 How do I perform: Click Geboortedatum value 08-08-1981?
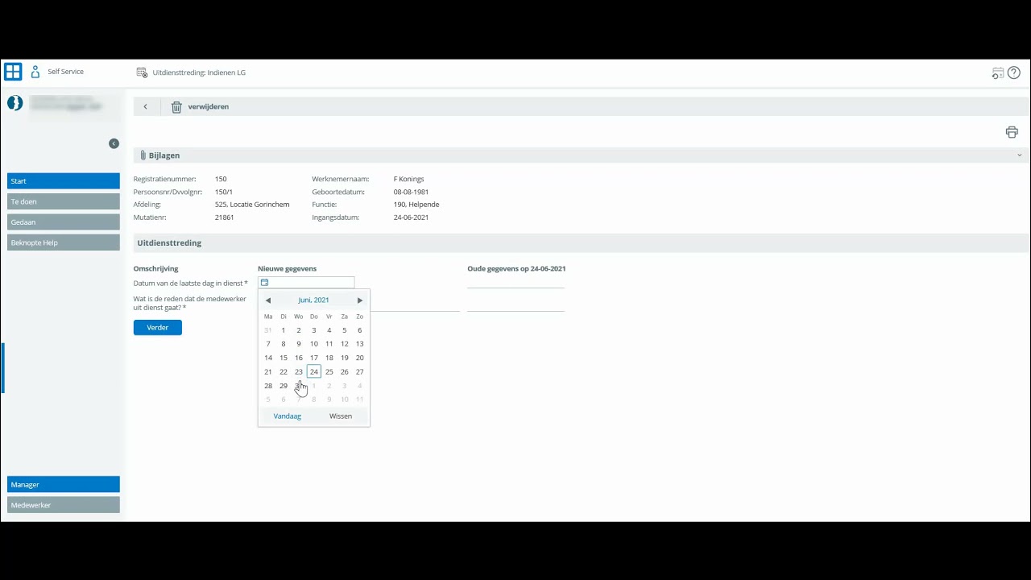tap(411, 193)
